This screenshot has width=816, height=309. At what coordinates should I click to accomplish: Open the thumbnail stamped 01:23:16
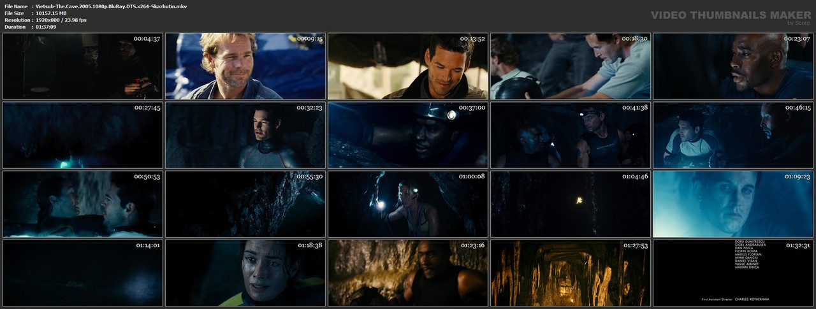(408, 273)
